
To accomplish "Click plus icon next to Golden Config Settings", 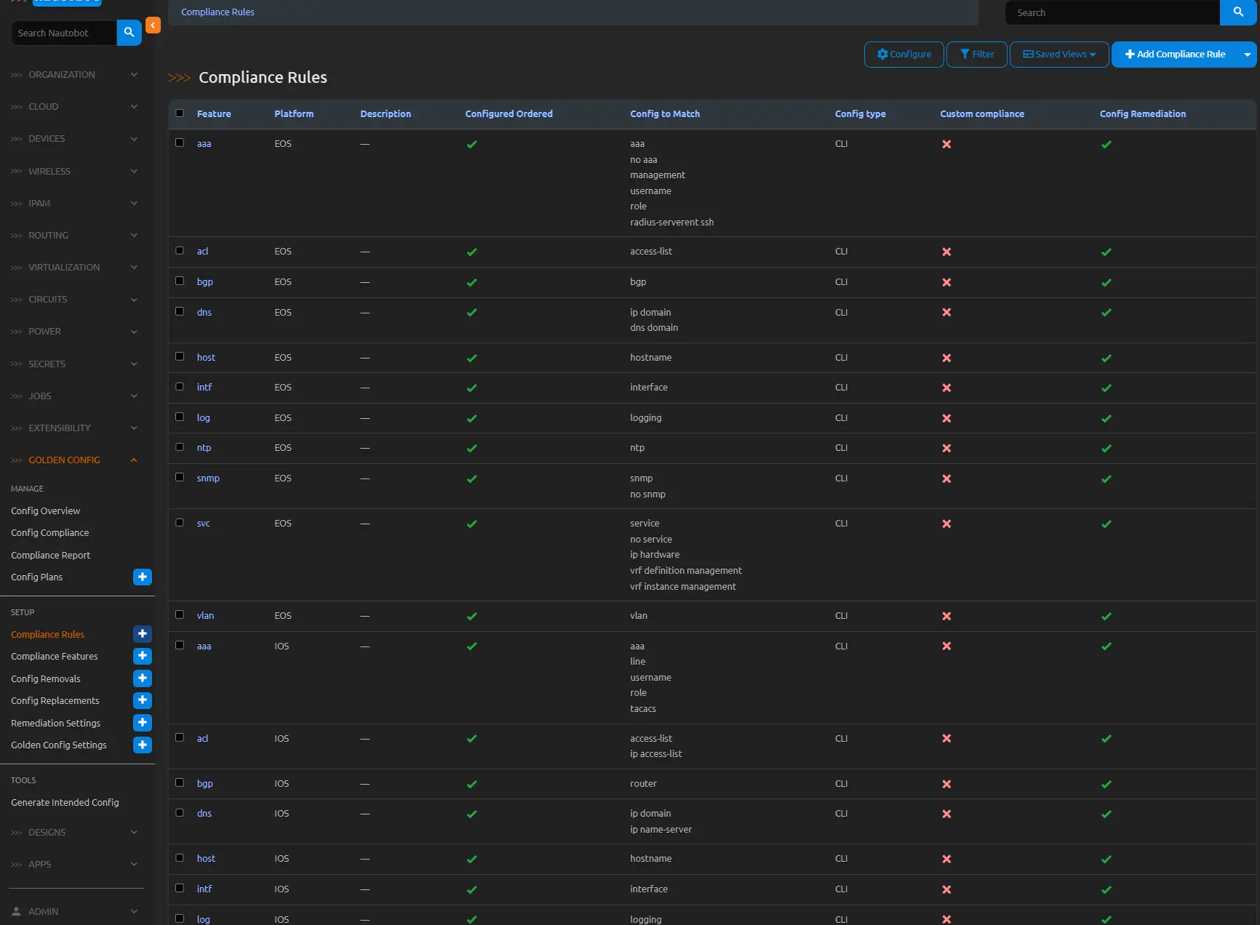I will 143,745.
